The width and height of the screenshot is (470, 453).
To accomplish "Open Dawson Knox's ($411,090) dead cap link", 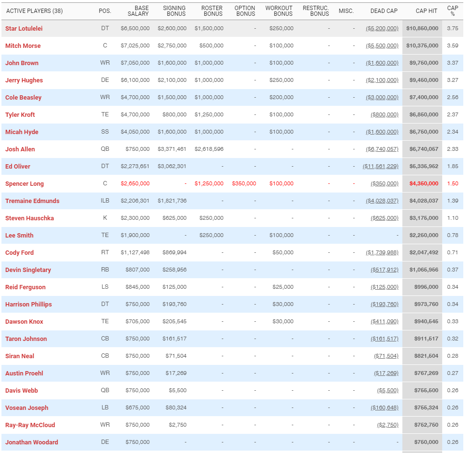I will [385, 322].
